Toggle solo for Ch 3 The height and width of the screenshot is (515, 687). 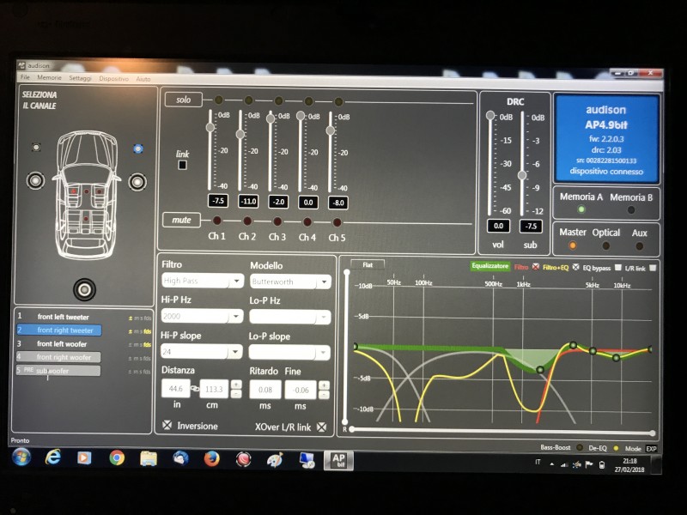click(x=278, y=100)
